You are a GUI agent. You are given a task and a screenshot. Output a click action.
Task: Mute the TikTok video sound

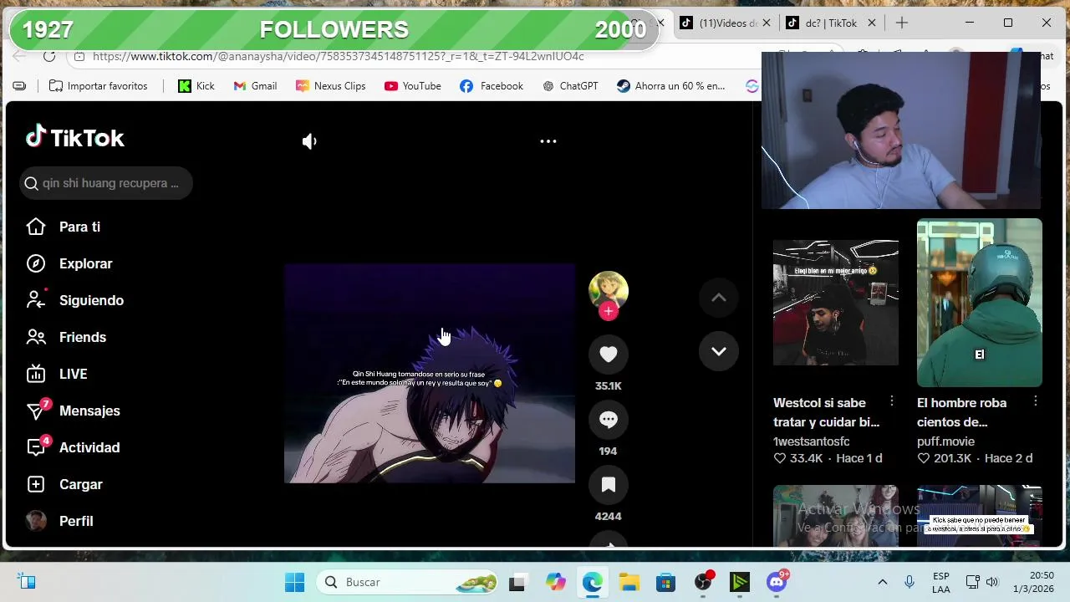tap(309, 141)
